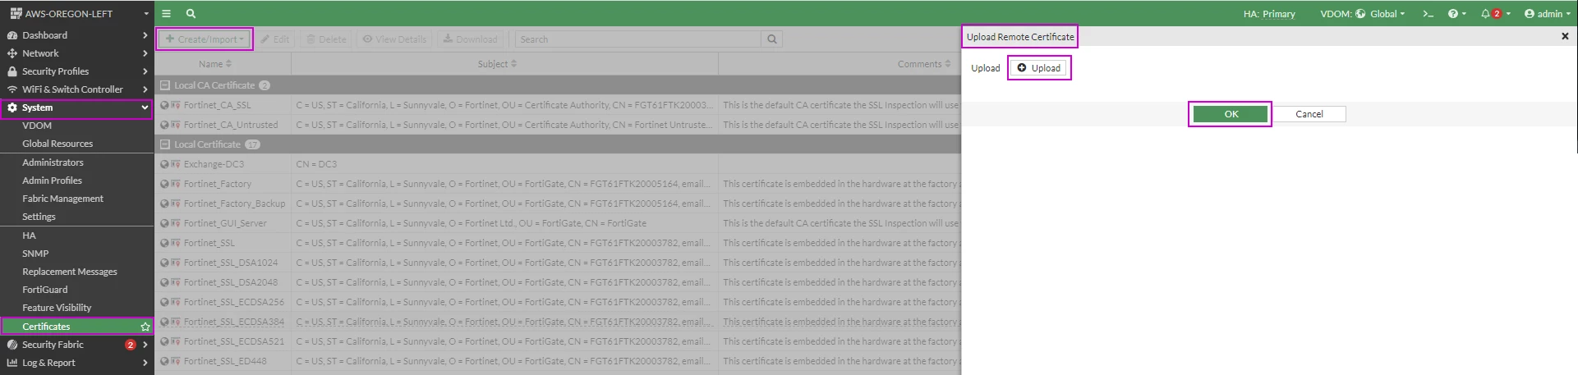
Task: Open the FortiGuard page
Action: point(77,290)
